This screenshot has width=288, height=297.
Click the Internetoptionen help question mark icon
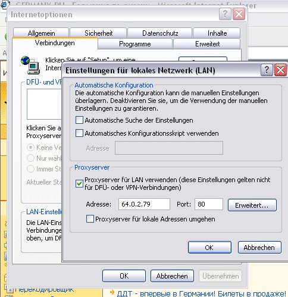click(x=225, y=14)
